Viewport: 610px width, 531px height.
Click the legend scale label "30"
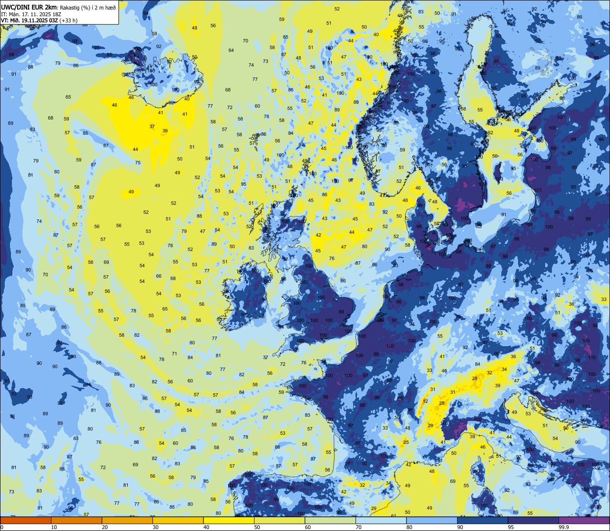(x=155, y=527)
